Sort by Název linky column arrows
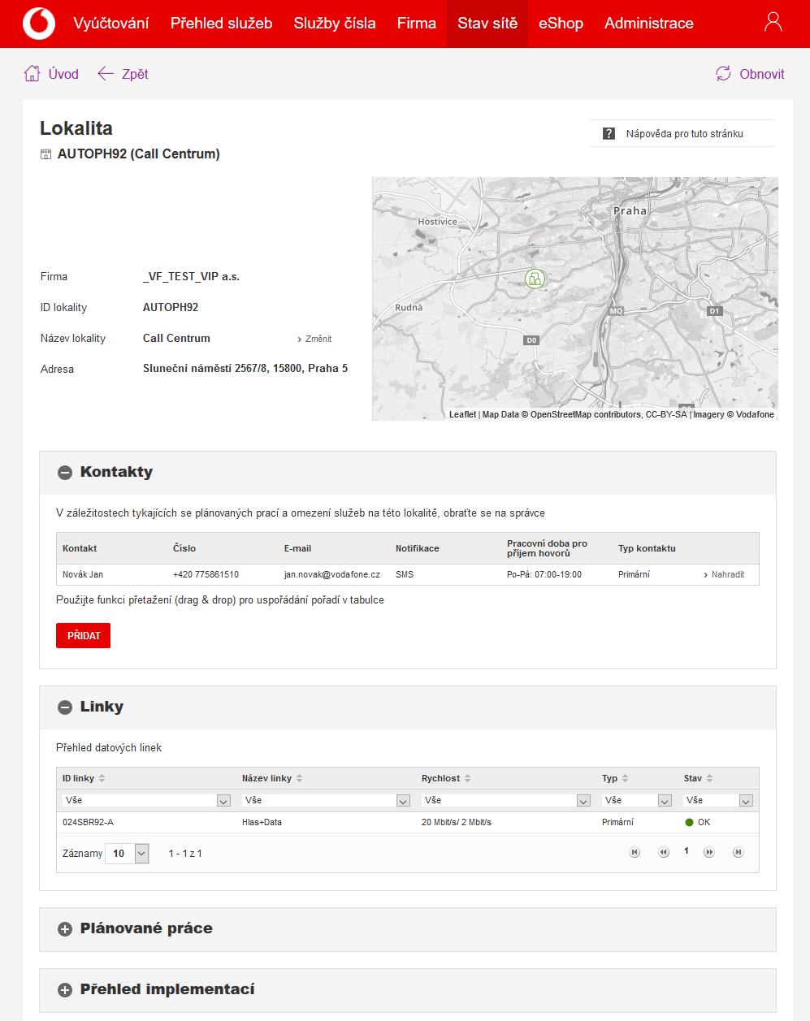The height and width of the screenshot is (1021, 810). pyautogui.click(x=299, y=778)
